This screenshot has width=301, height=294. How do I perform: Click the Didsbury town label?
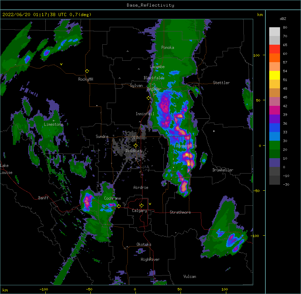coord(134,150)
